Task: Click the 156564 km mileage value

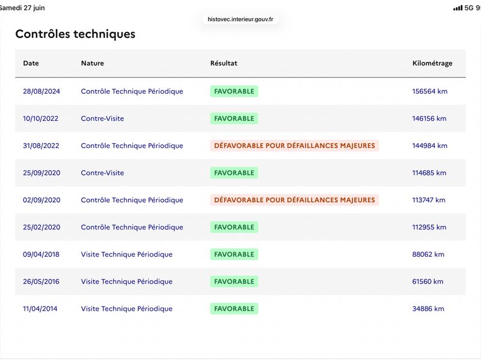Action: (x=430, y=91)
